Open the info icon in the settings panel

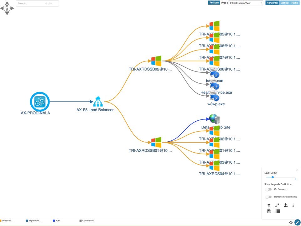[x=293, y=205]
